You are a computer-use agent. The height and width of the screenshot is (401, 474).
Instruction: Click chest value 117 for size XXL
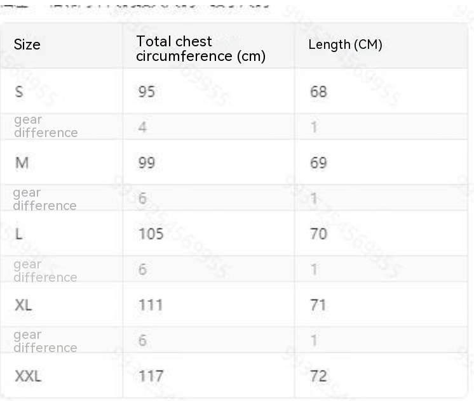(x=151, y=376)
